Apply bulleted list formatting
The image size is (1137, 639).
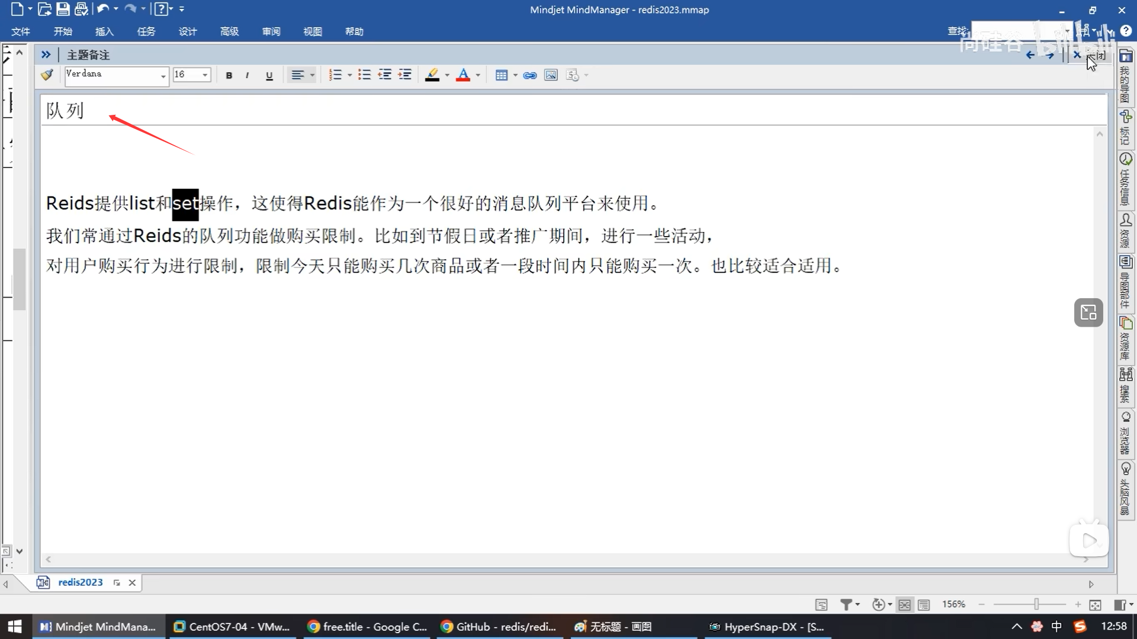click(364, 75)
